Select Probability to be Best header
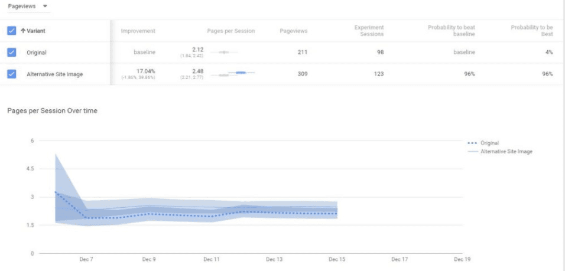 [x=532, y=31]
